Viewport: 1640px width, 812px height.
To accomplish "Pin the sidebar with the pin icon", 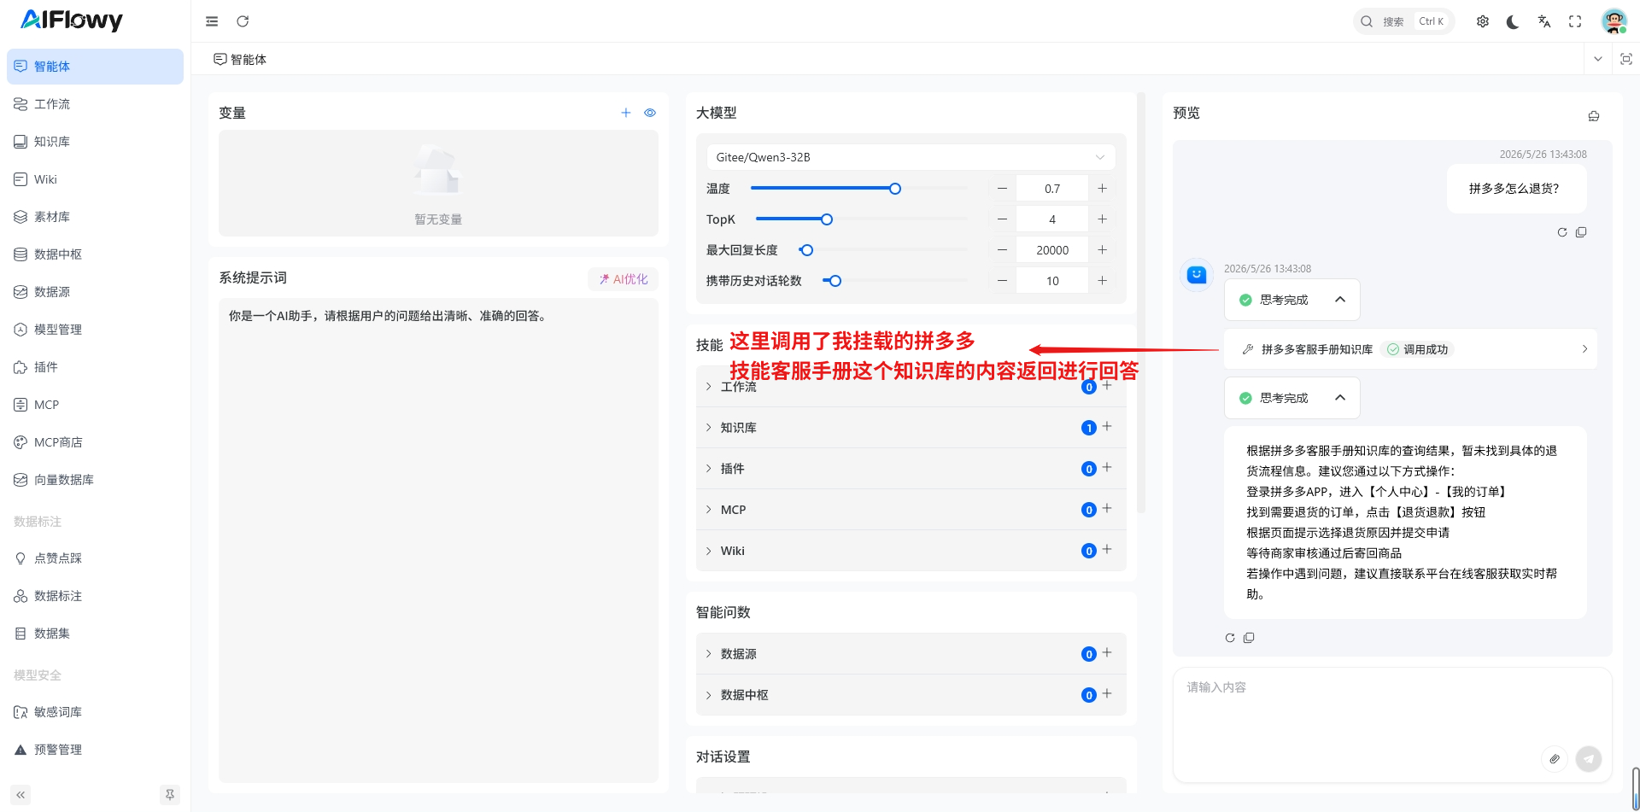I will pyautogui.click(x=170, y=795).
